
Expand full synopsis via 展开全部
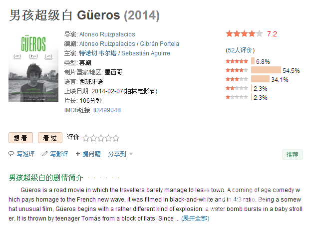(x=195, y=218)
